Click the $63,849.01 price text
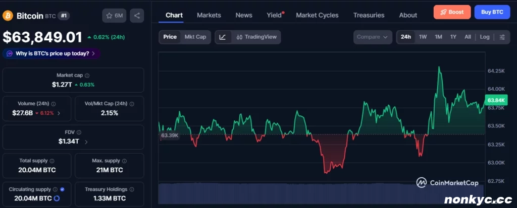Screen dimensions: 517x208 click(42, 37)
